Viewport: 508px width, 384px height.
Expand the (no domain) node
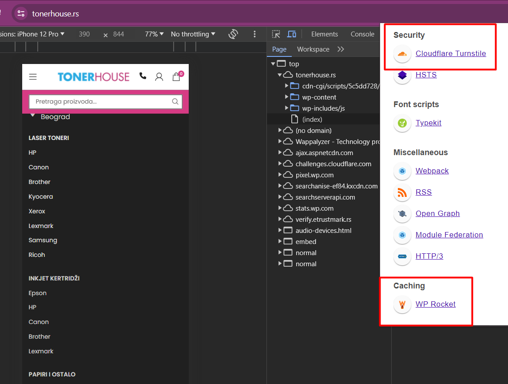click(x=280, y=130)
